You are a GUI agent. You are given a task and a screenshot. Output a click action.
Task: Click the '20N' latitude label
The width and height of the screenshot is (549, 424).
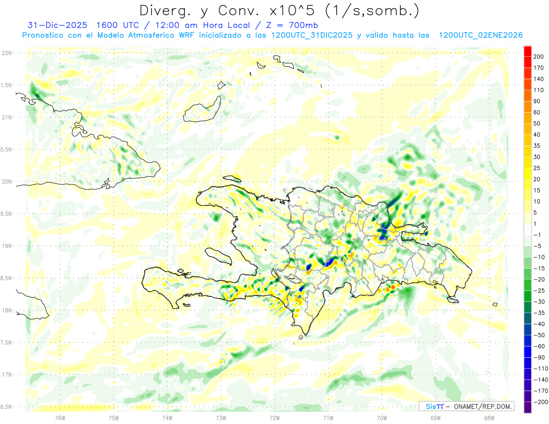click(x=7, y=182)
